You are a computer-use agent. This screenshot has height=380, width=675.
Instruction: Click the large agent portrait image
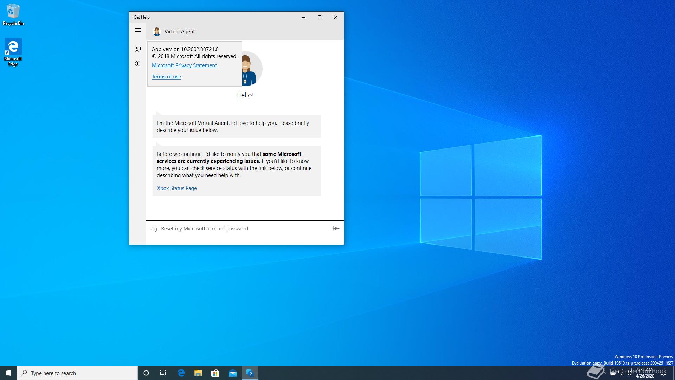(x=252, y=69)
